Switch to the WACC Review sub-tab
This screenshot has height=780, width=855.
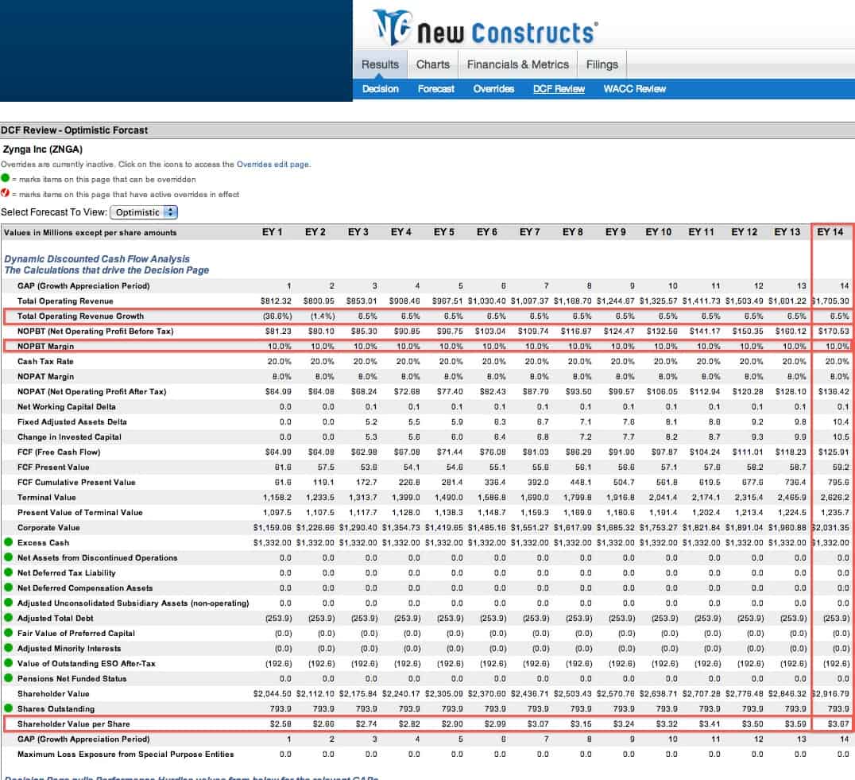click(635, 89)
